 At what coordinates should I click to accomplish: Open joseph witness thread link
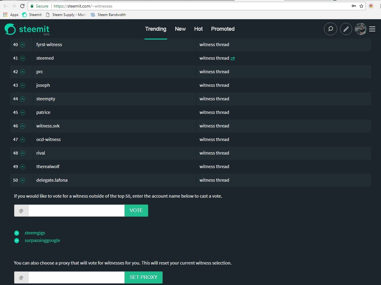[x=214, y=85]
